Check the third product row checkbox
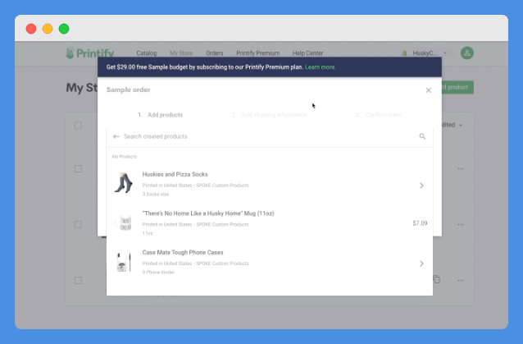The width and height of the screenshot is (523, 344). (78, 280)
